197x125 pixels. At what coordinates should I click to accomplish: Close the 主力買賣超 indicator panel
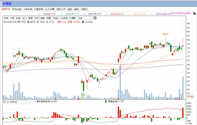(x=4, y=102)
